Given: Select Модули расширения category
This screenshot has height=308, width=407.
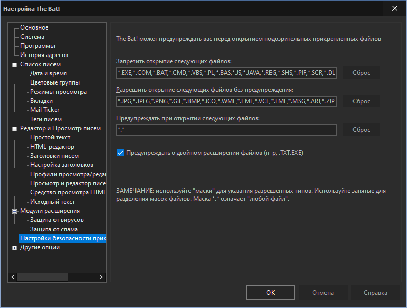Looking at the screenshot, I should click(50, 211).
